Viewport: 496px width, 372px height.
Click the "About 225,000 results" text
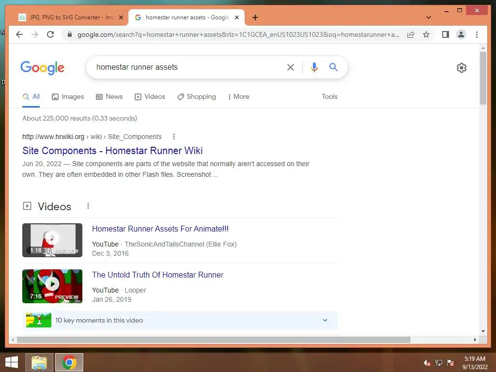click(79, 118)
